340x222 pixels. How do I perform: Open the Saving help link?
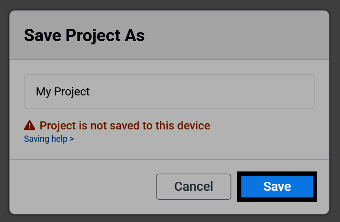click(x=49, y=139)
